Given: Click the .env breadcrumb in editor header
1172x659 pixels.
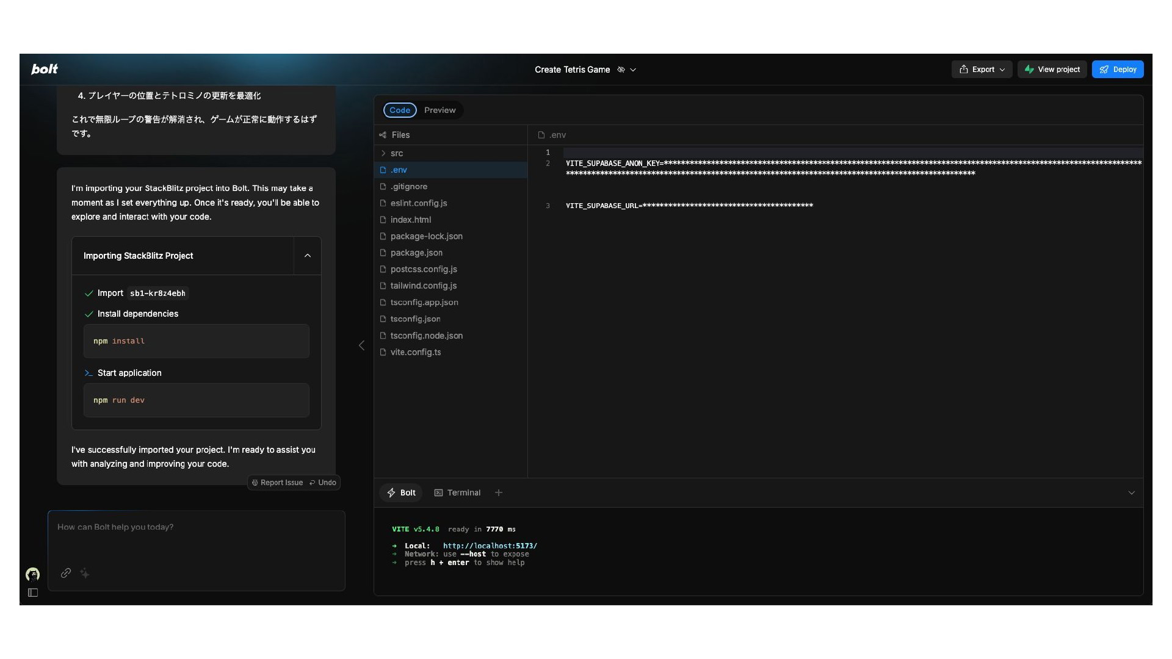Looking at the screenshot, I should click(552, 135).
